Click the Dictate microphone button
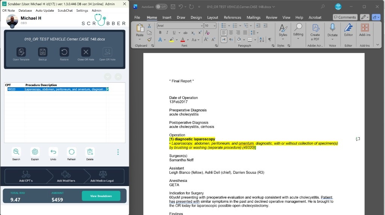The height and width of the screenshot is (215, 385). [x=332, y=30]
